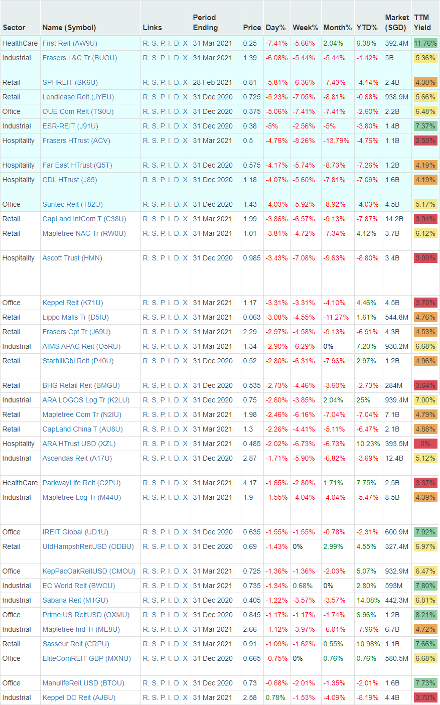Open the KepPacOakReitUSD (CMOU) link
The image size is (440, 705).
click(89, 571)
